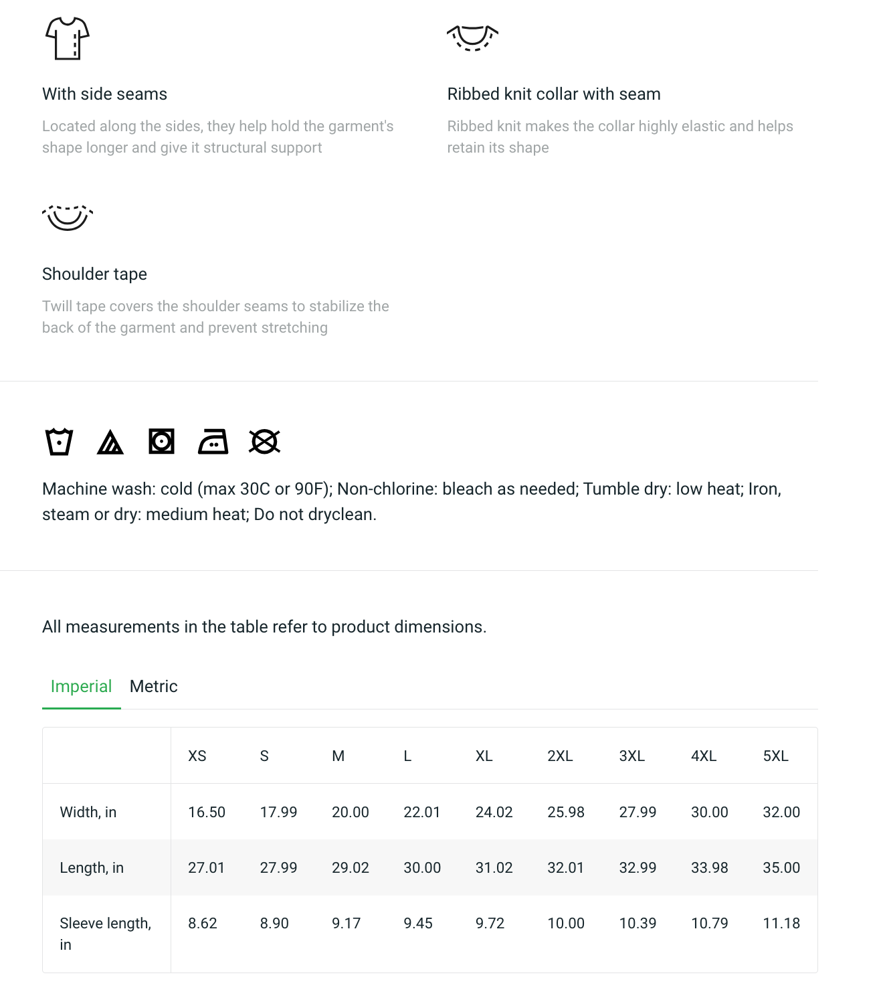Click the tumble dry low icon

coord(161,442)
